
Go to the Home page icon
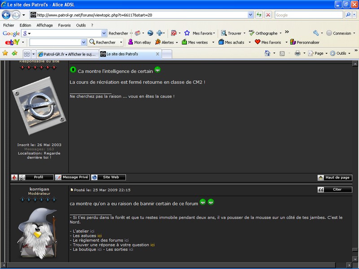(267, 53)
